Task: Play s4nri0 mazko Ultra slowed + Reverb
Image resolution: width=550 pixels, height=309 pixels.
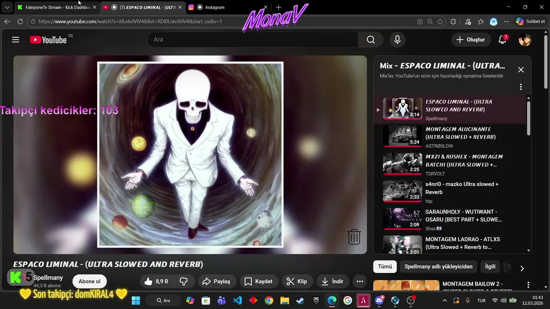Action: (450, 192)
